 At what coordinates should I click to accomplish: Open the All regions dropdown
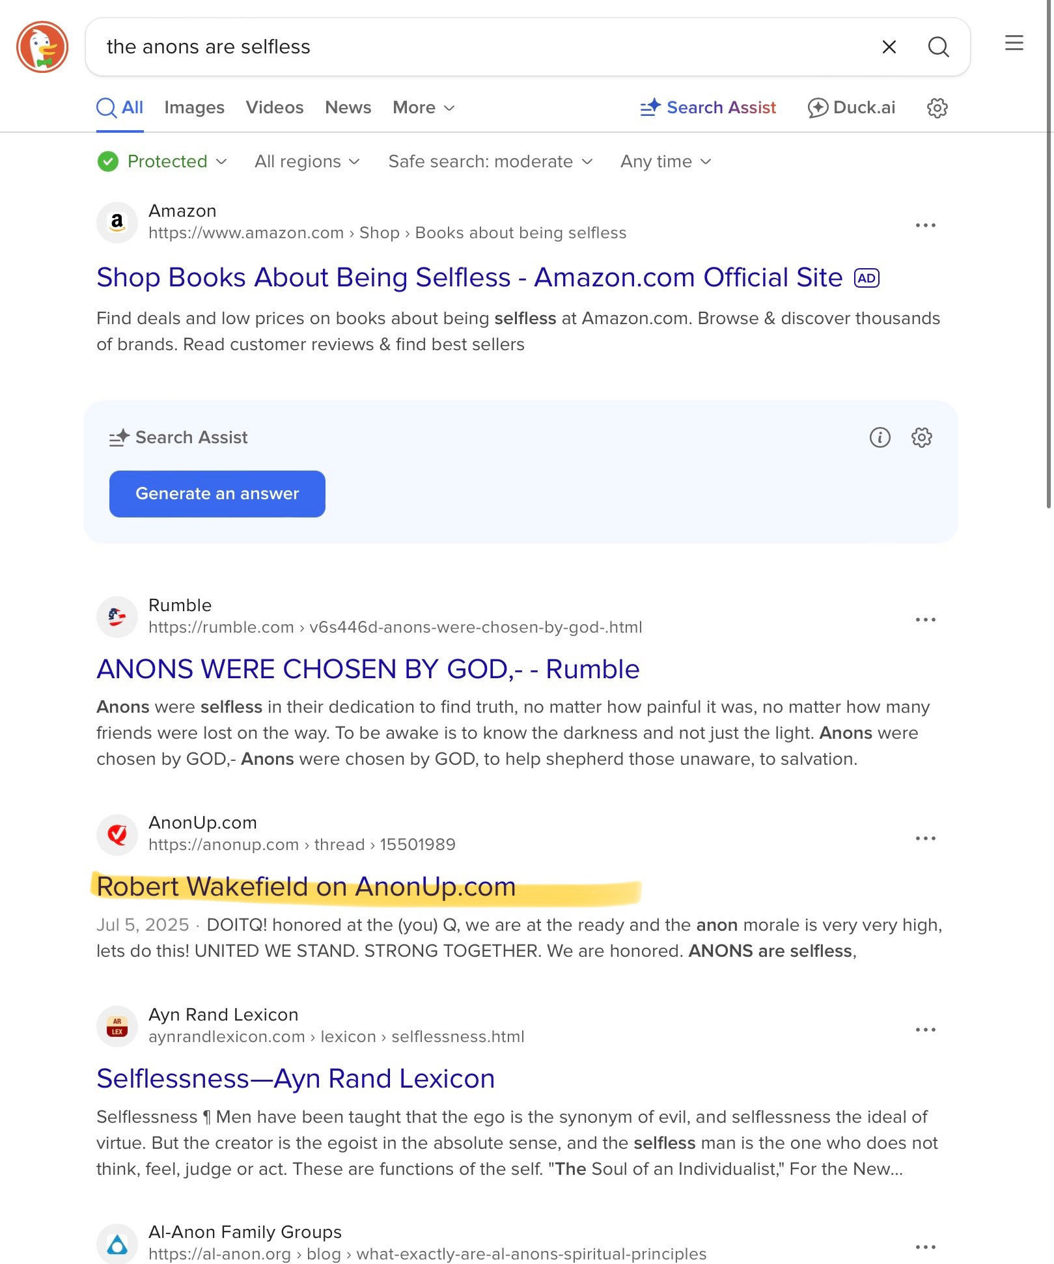pos(307,161)
